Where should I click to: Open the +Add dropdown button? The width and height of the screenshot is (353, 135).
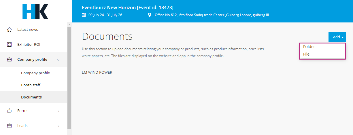pyautogui.click(x=337, y=37)
